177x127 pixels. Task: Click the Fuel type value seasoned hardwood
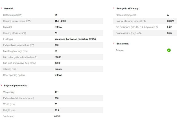[75, 39]
